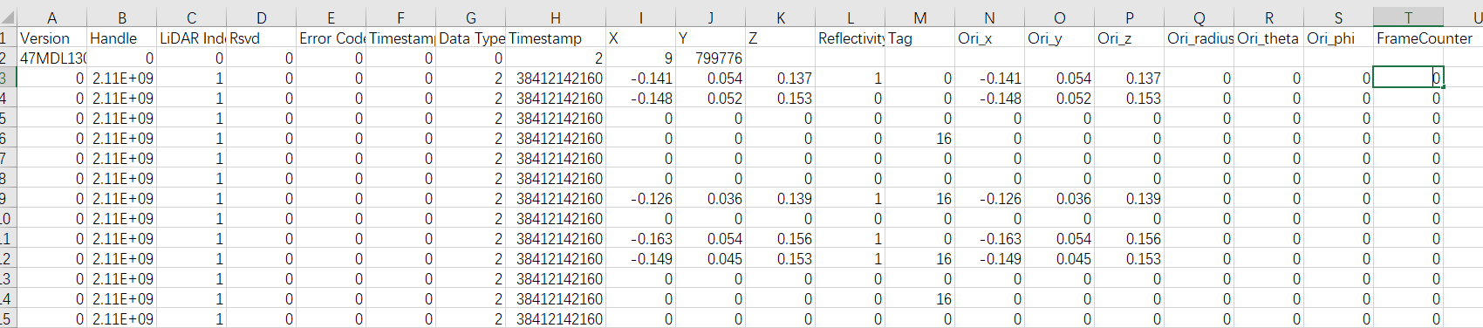The width and height of the screenshot is (1483, 328).
Task: Select column E header
Action: click(331, 17)
